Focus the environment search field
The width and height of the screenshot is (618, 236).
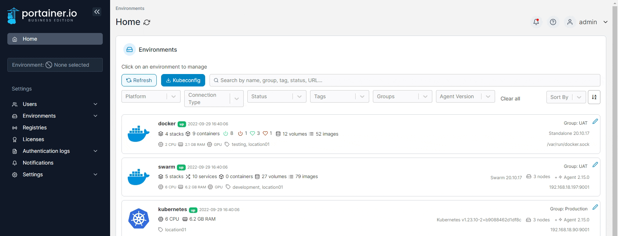[405, 80]
